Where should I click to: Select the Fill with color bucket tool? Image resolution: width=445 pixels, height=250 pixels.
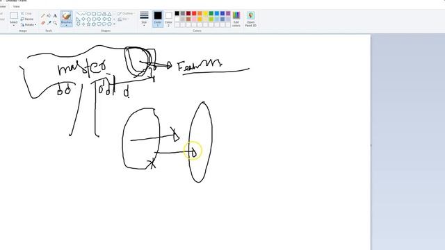(49, 15)
